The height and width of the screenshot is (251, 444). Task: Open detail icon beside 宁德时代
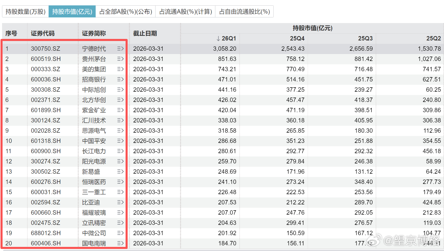(x=120, y=49)
